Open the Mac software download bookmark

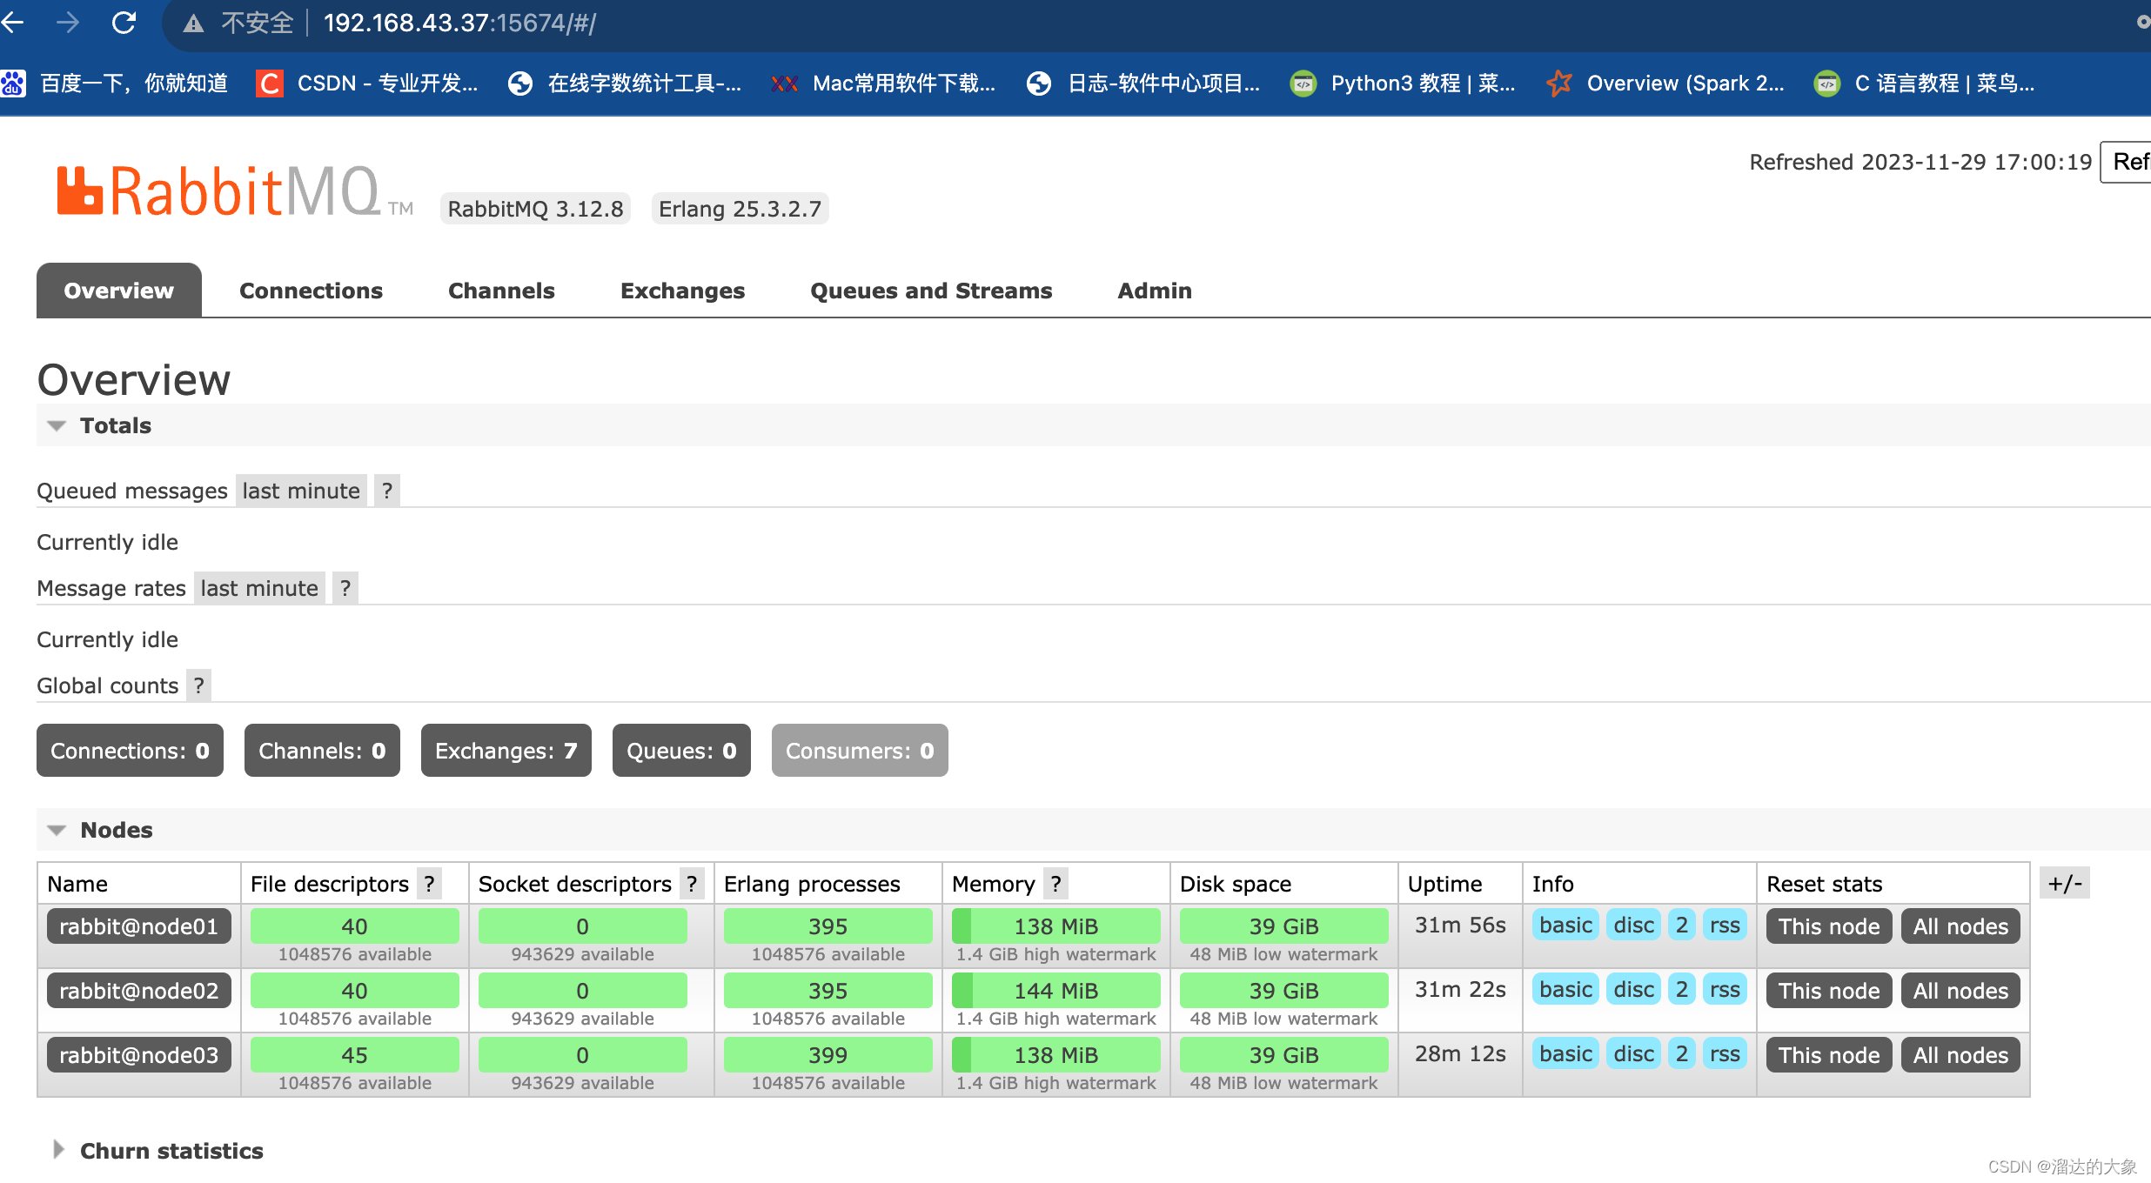(883, 84)
